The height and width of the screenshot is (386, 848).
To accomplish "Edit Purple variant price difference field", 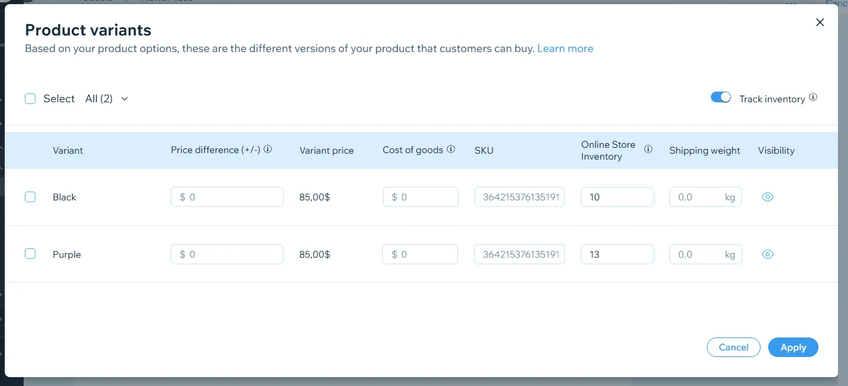I will tap(227, 254).
